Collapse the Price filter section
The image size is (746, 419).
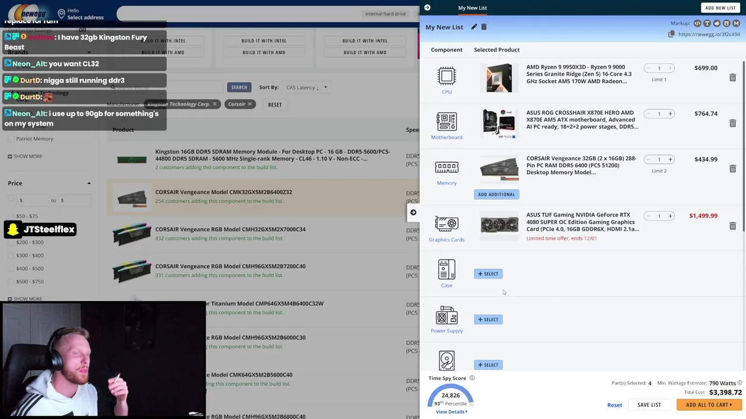tap(89, 183)
